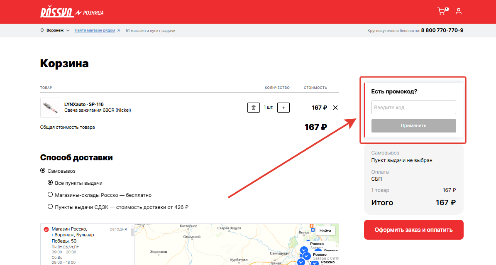Click the external-link arrow after Найти магазин рядом
Viewport: 496px width, 265px height.
coord(118,31)
